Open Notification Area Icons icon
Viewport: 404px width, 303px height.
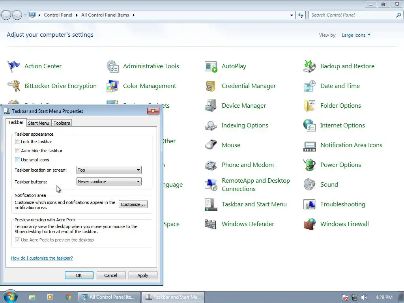pos(310,146)
